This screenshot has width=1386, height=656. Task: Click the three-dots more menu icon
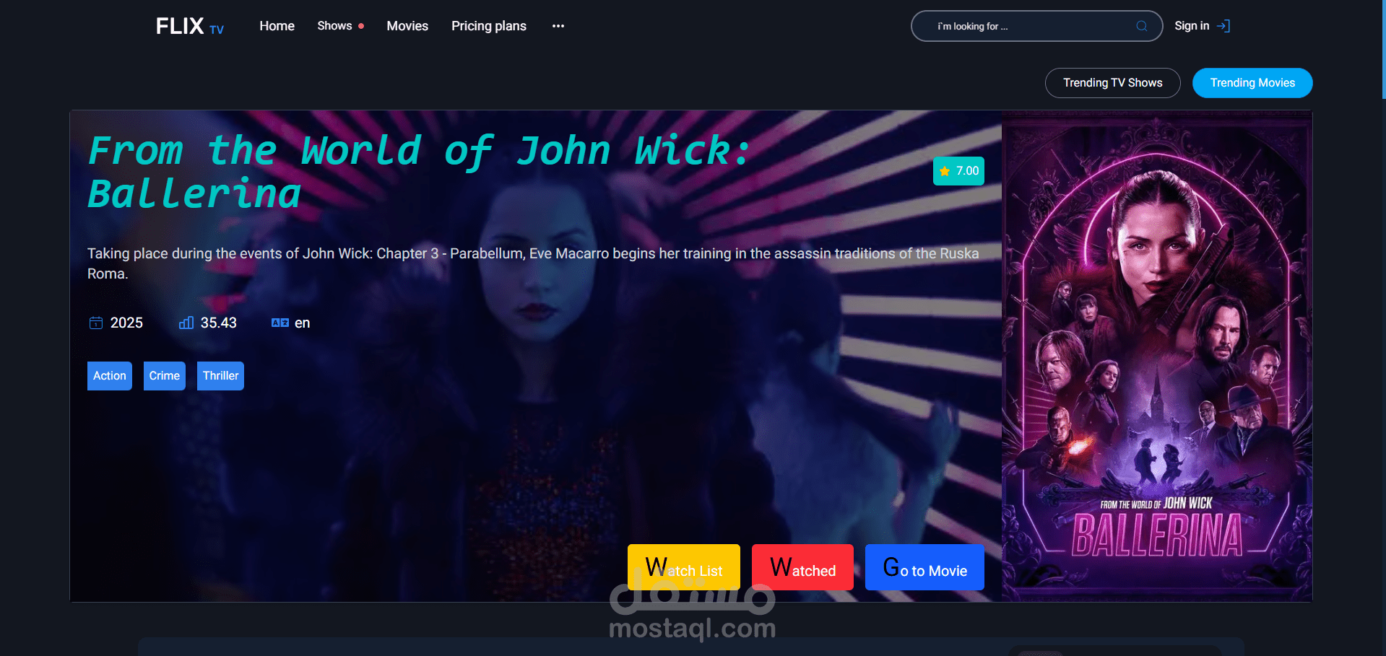[558, 26]
